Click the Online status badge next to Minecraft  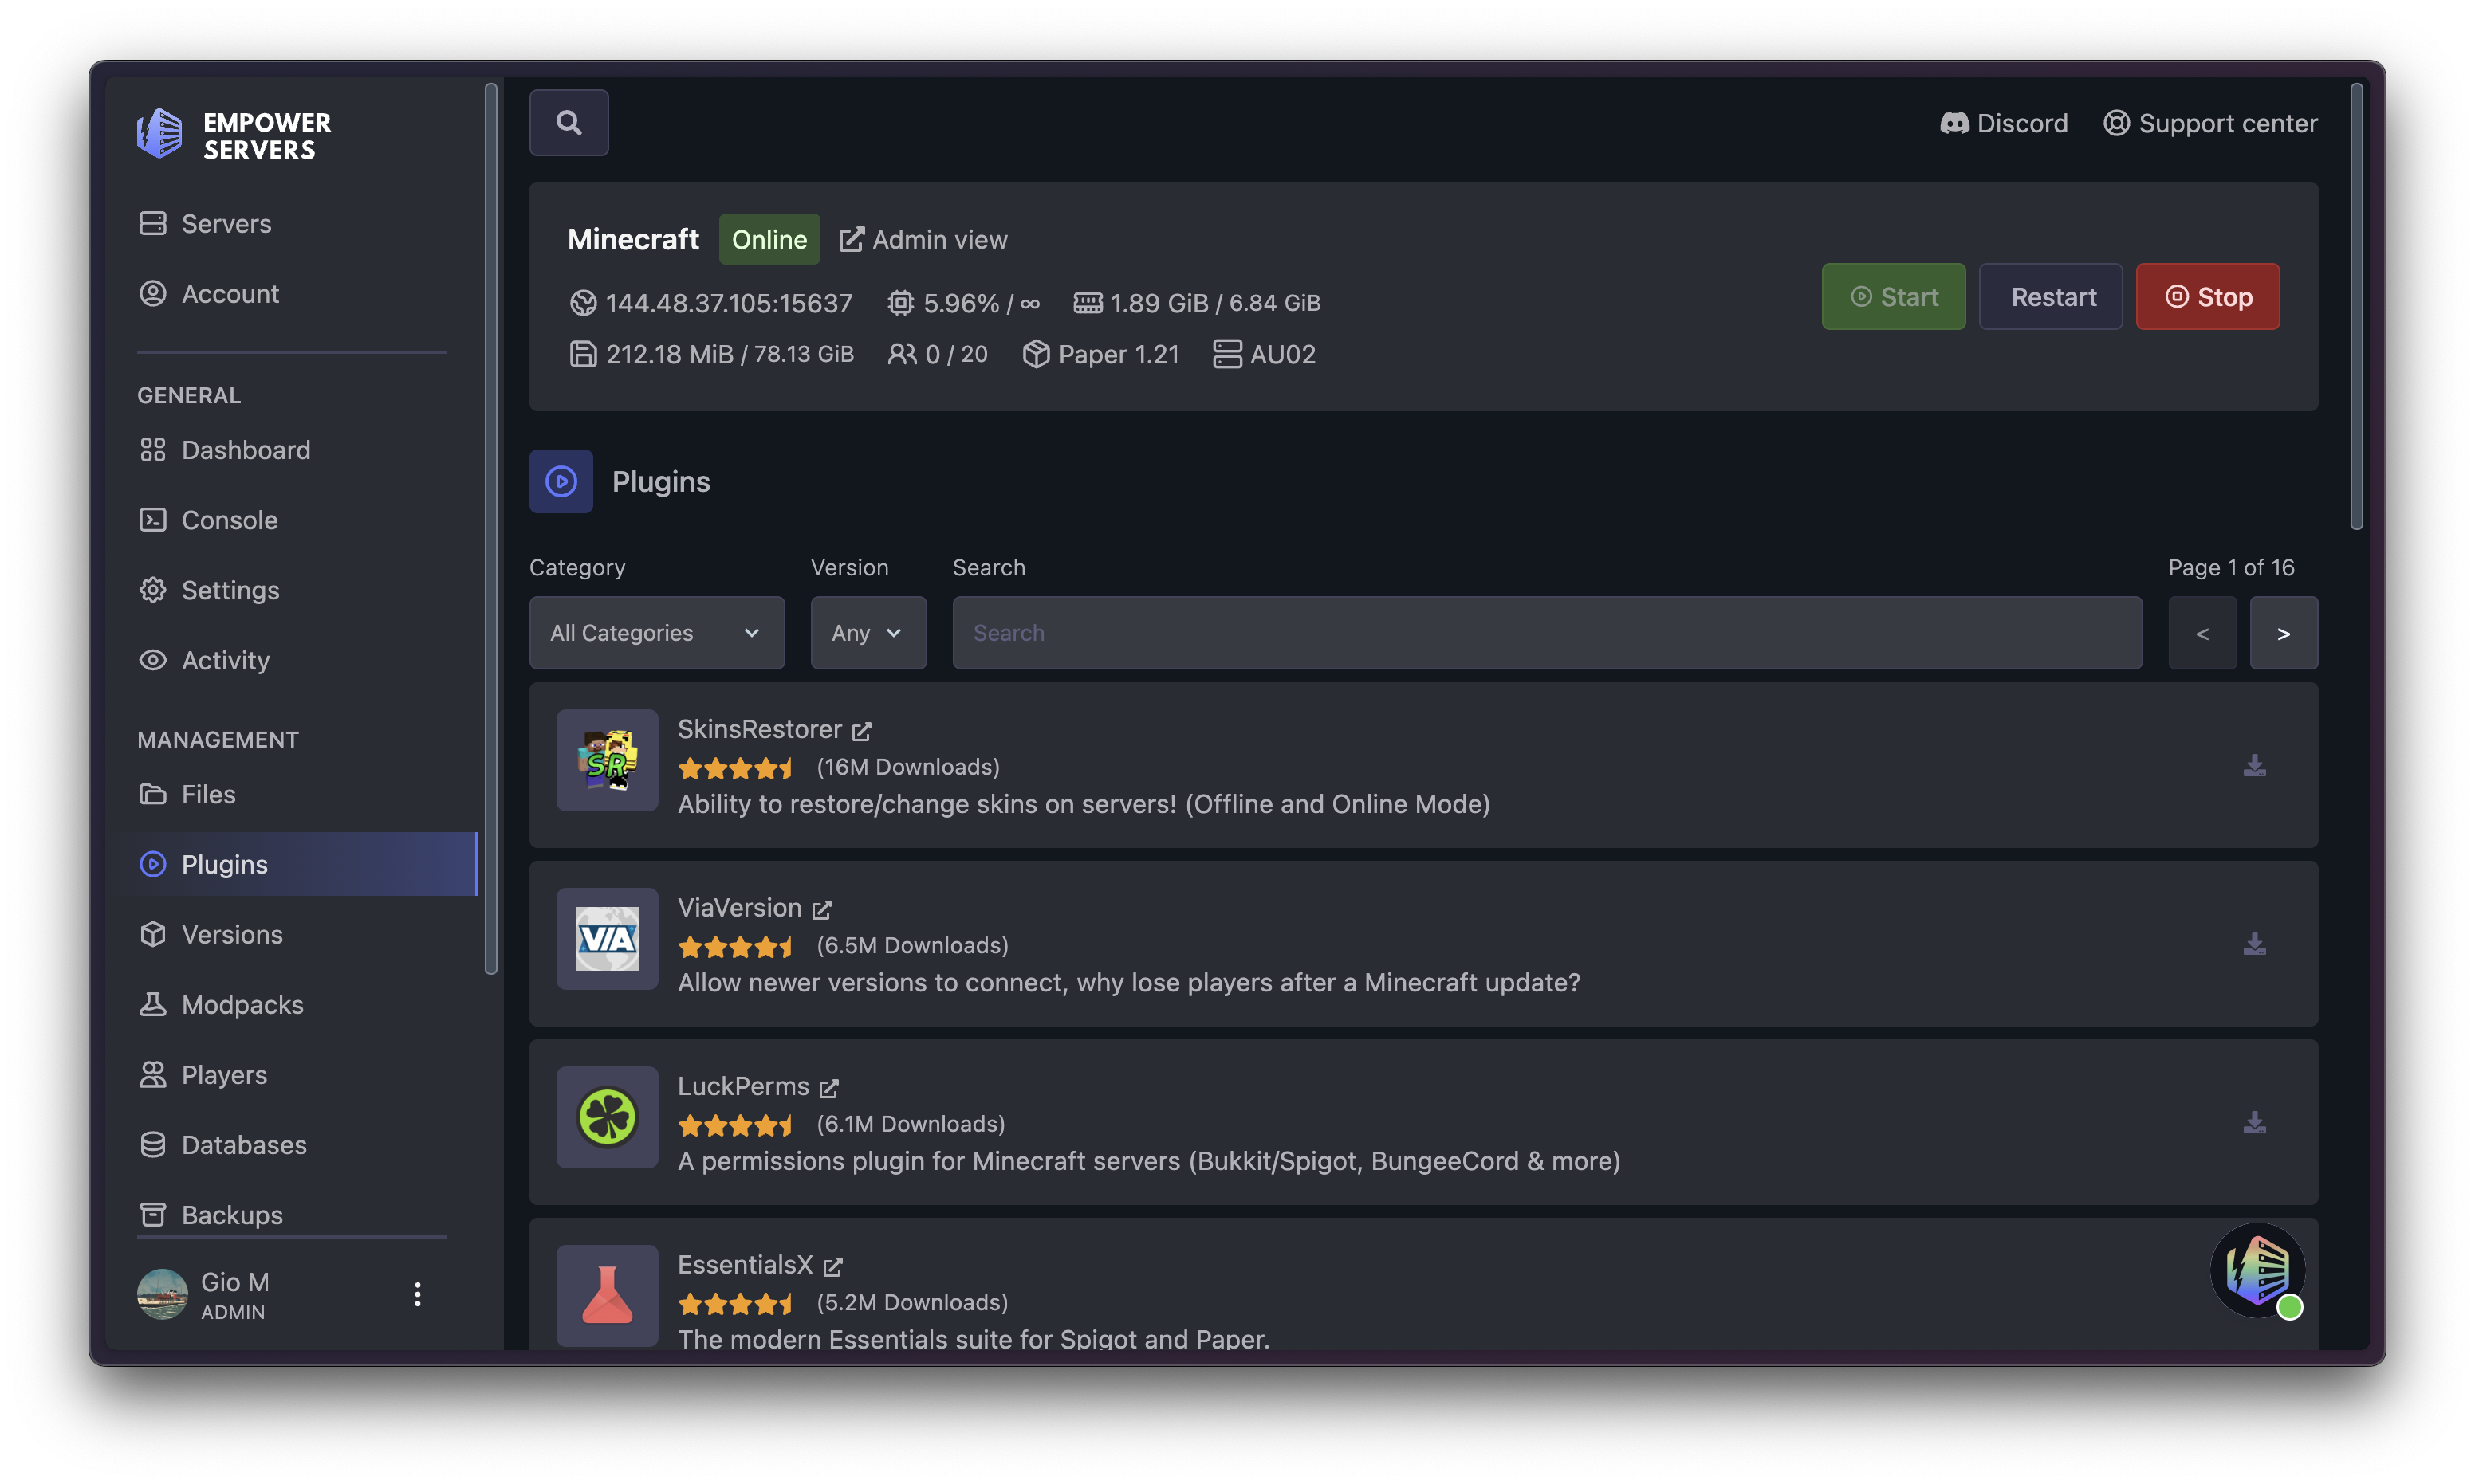pyautogui.click(x=769, y=239)
